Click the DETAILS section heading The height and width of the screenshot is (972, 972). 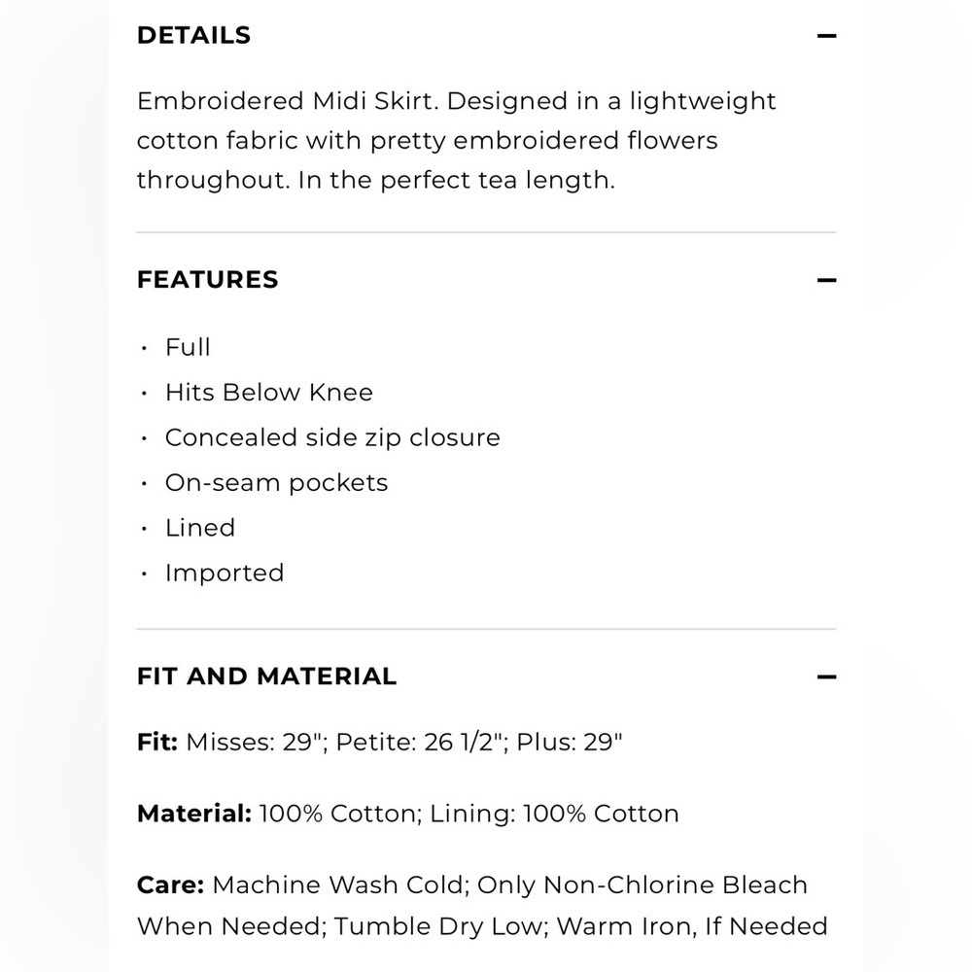coord(194,35)
